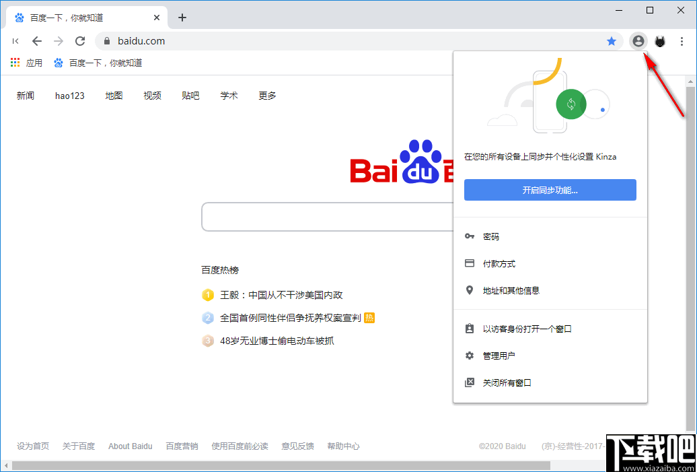Click the 帮助中心 footer link
Viewport: 697px width, 472px height.
point(344,446)
